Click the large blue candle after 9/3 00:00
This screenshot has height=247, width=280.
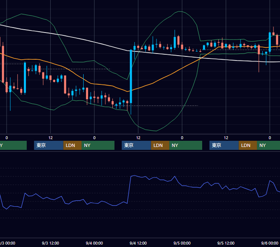(x=25, y=78)
